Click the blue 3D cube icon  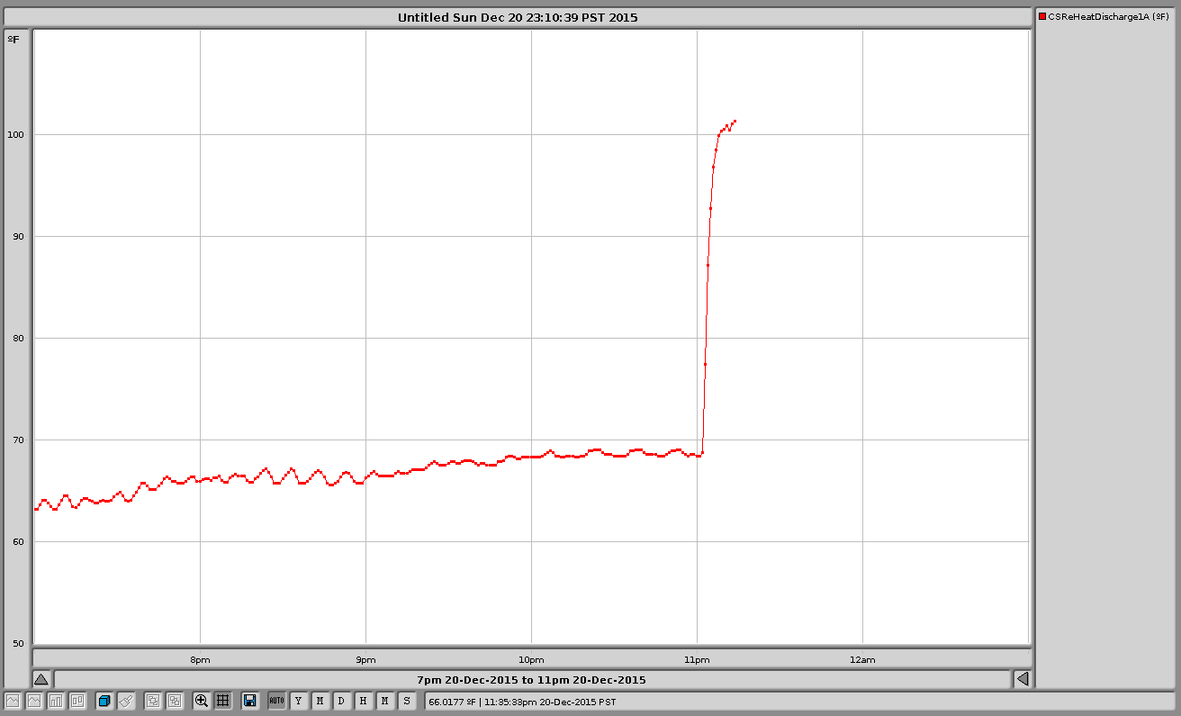coord(104,701)
